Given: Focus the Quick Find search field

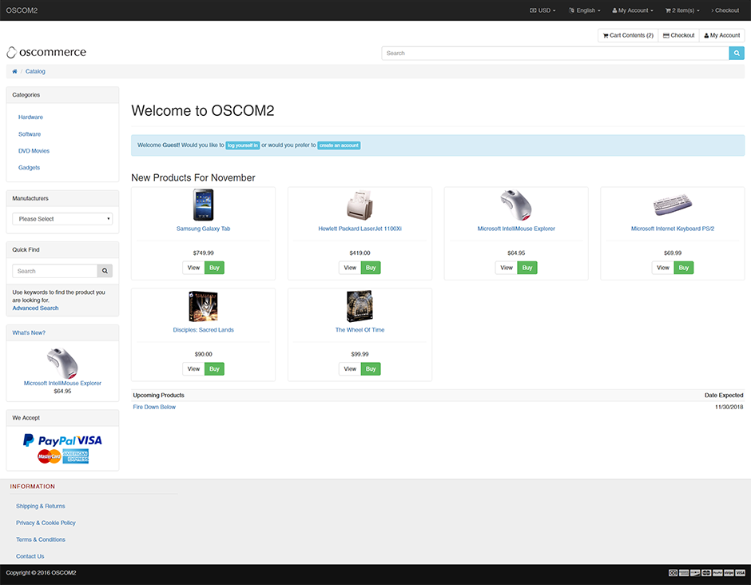Looking at the screenshot, I should pyautogui.click(x=54, y=271).
